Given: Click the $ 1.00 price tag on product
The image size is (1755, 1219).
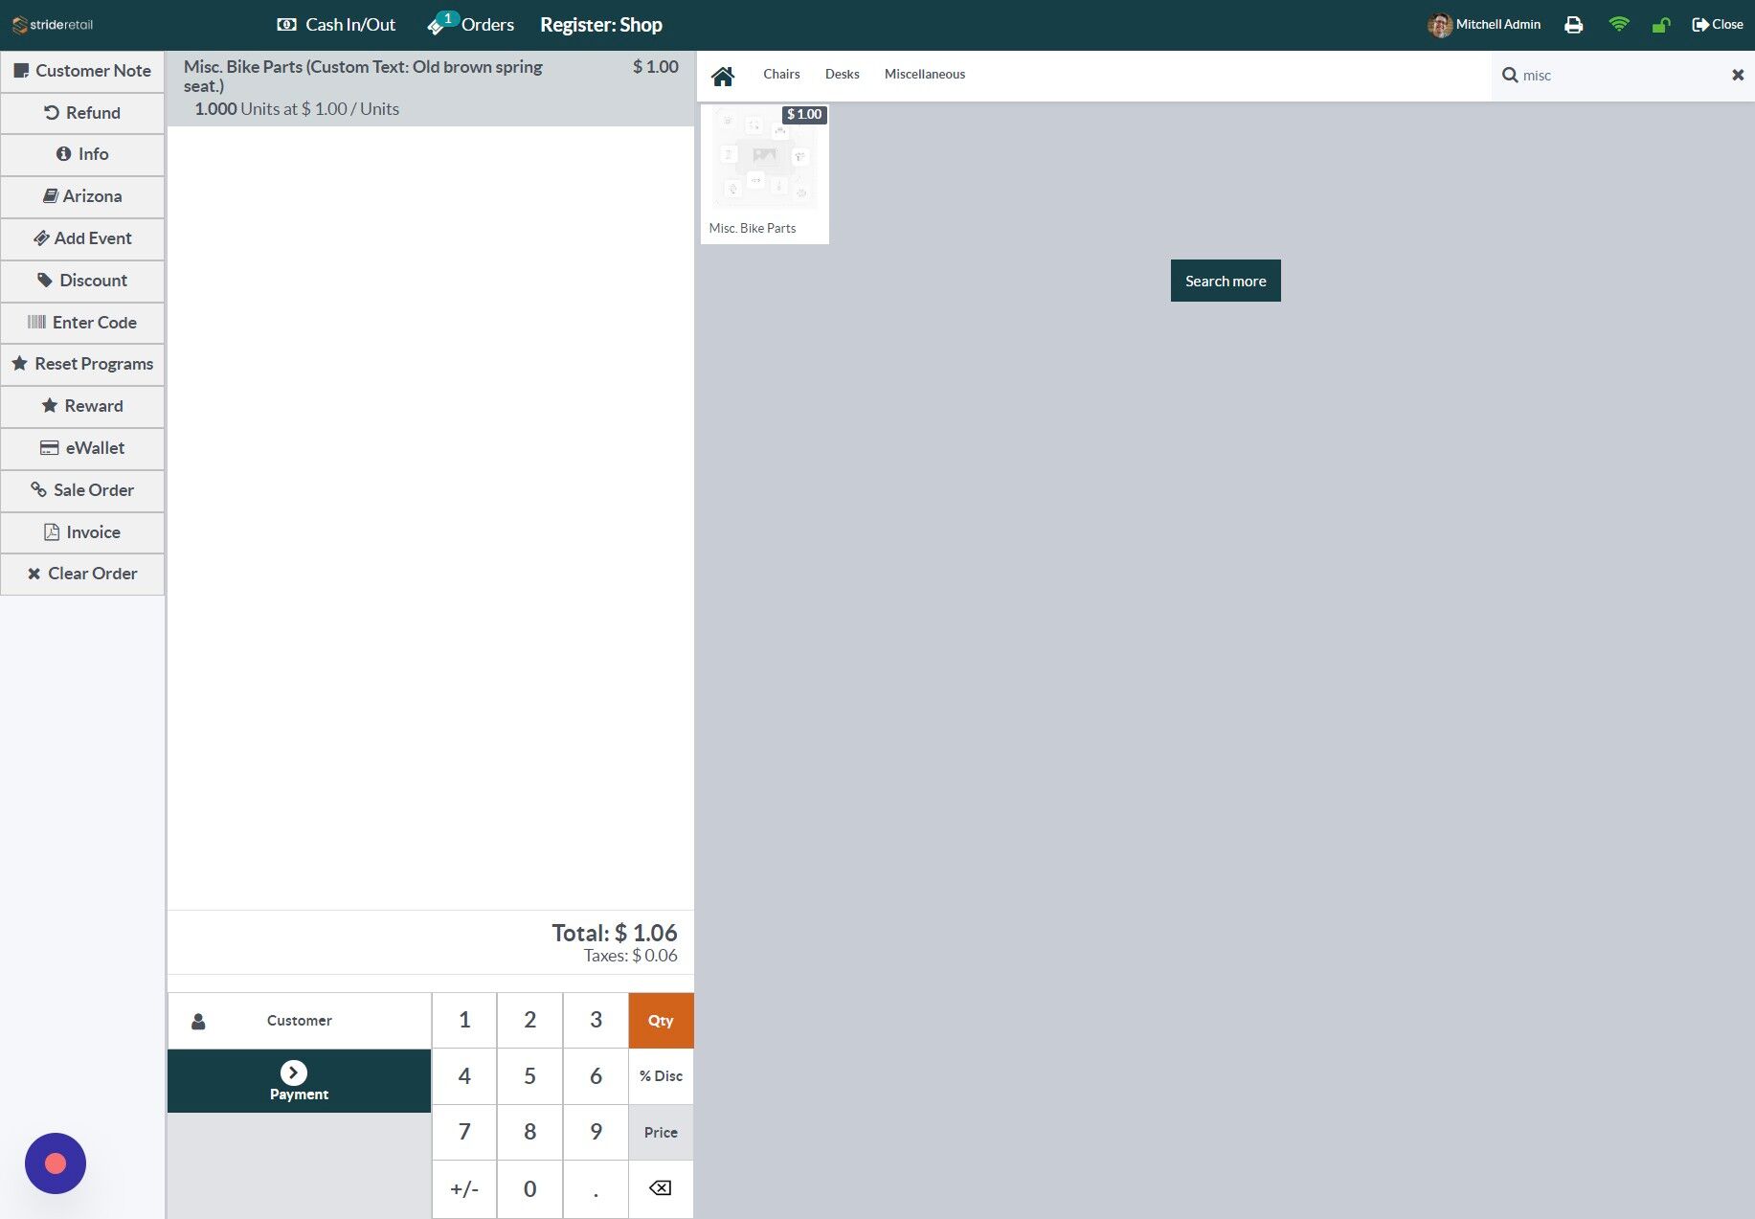Looking at the screenshot, I should pyautogui.click(x=804, y=114).
